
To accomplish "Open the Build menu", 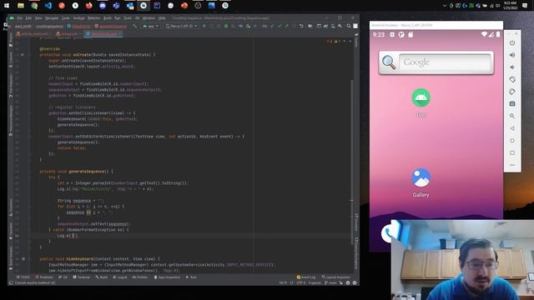I will click(x=108, y=18).
